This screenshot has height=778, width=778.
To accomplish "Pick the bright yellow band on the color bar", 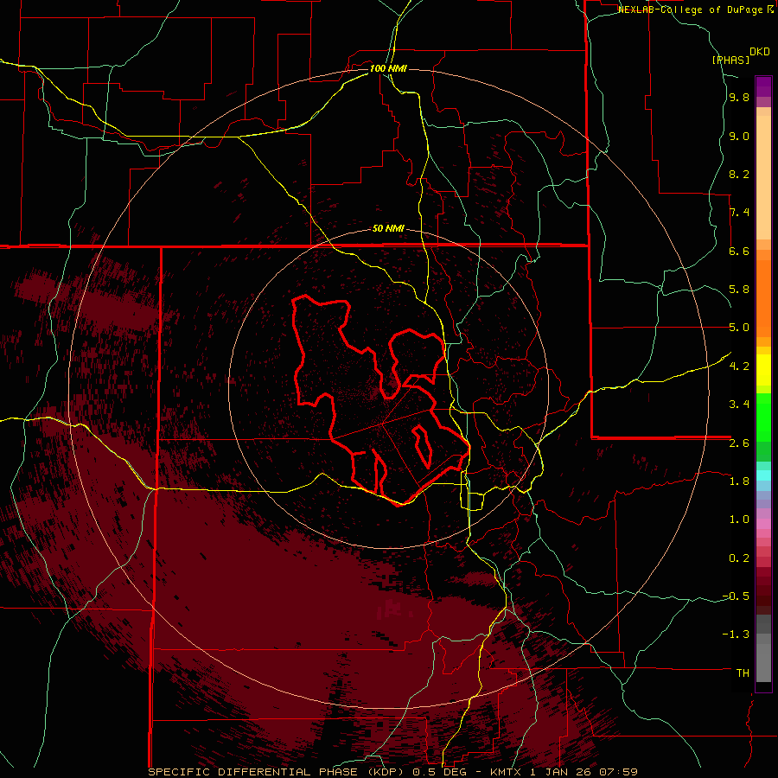I will 763,370.
